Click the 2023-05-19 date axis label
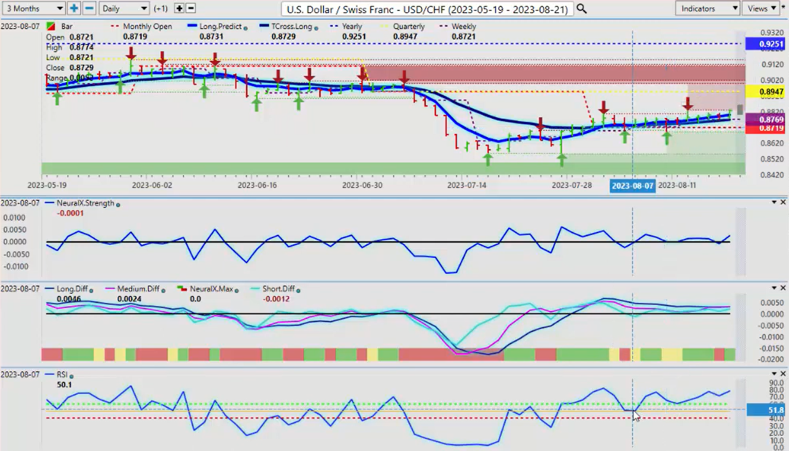Viewport: 789px width, 451px height. (47, 185)
